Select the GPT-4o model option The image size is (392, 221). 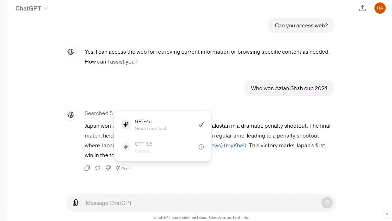162,125
